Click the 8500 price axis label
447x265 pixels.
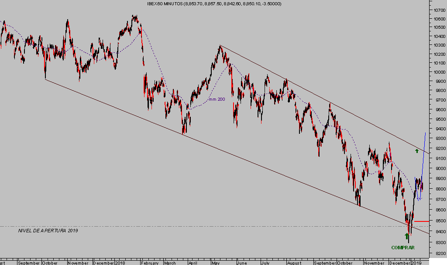[438, 221]
